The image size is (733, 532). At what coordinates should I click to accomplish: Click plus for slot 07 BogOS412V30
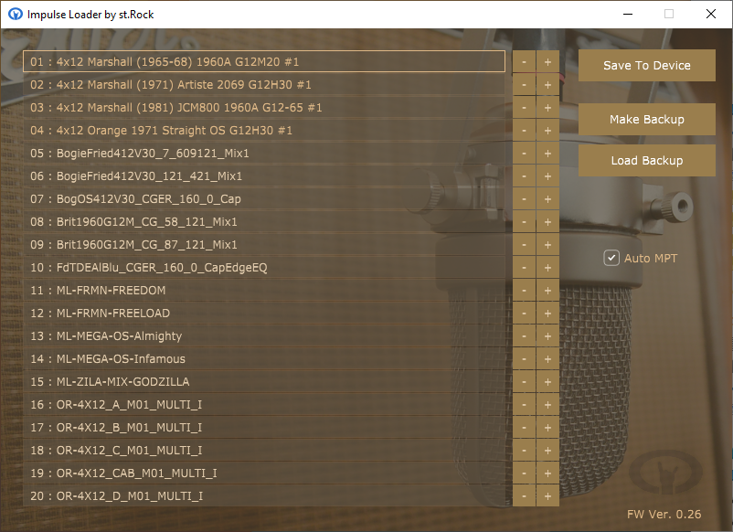(547, 199)
